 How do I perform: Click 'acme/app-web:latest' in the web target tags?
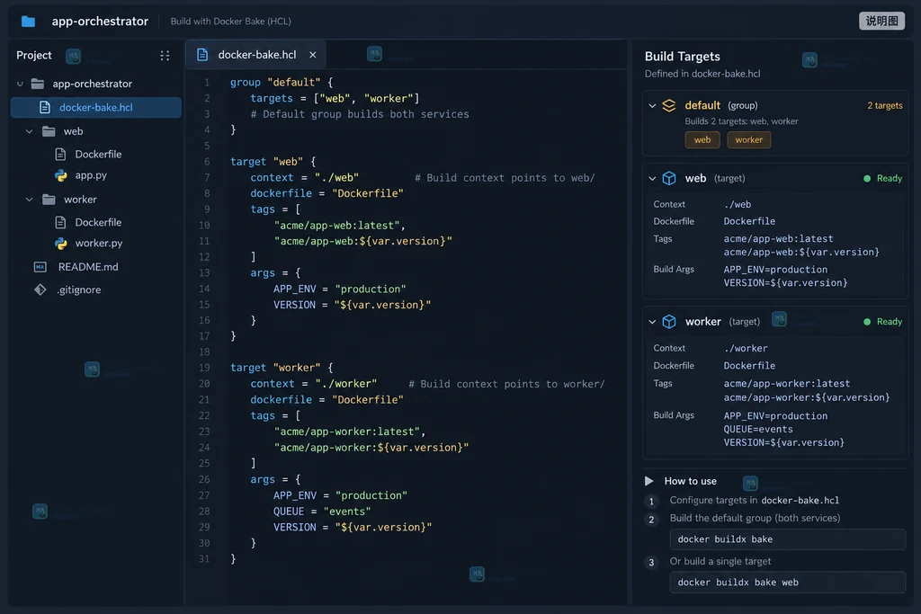click(778, 239)
